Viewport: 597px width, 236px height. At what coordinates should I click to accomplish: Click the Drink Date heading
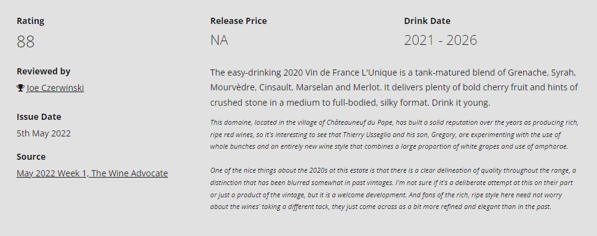click(x=427, y=21)
